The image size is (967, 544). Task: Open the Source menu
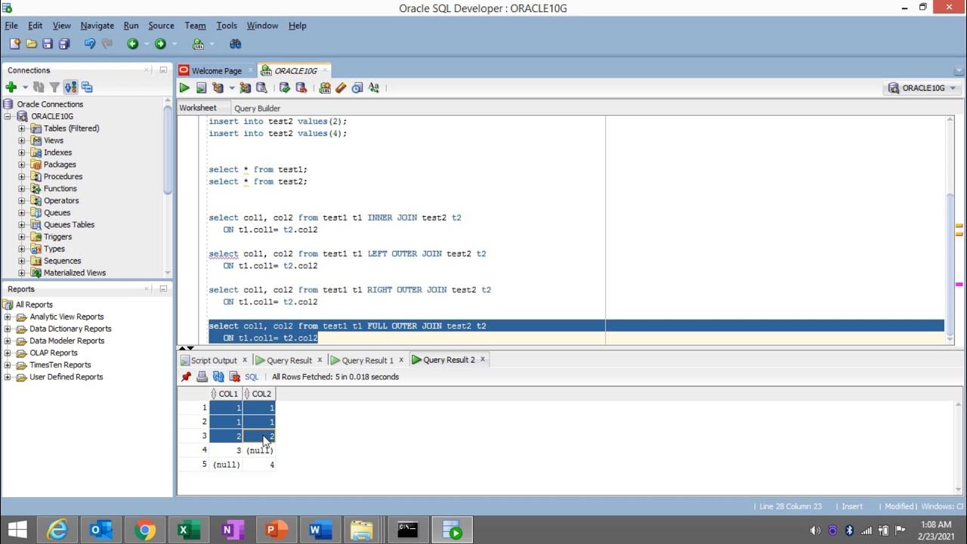coord(161,26)
